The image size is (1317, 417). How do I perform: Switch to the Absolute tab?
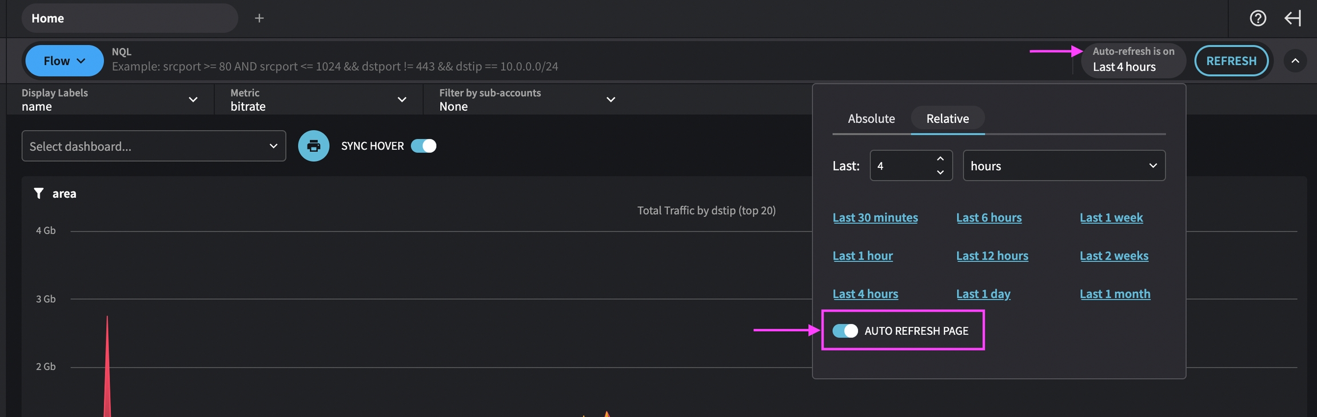coord(871,119)
